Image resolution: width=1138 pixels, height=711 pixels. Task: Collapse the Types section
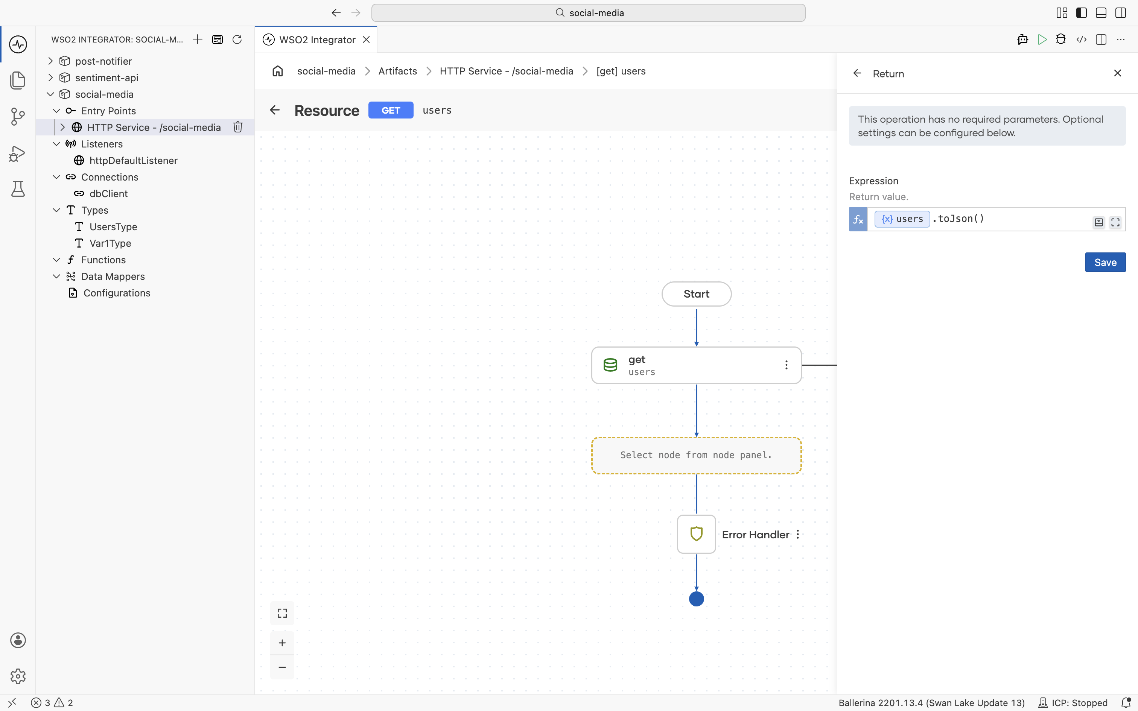56,210
